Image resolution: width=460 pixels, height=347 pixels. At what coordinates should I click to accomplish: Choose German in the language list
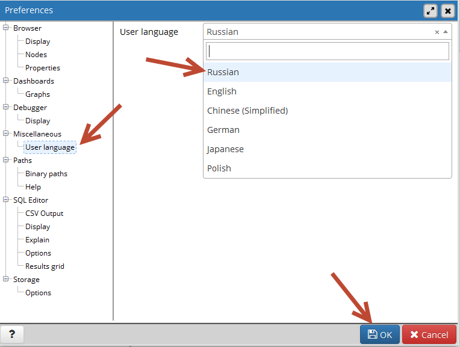223,130
